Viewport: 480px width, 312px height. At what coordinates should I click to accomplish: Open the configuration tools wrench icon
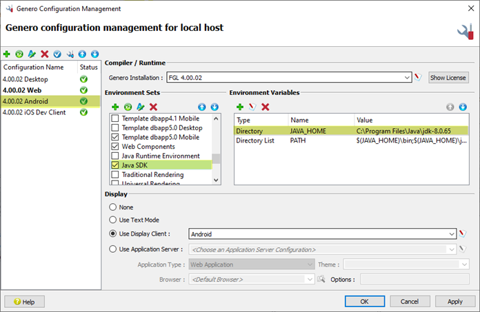[70, 54]
